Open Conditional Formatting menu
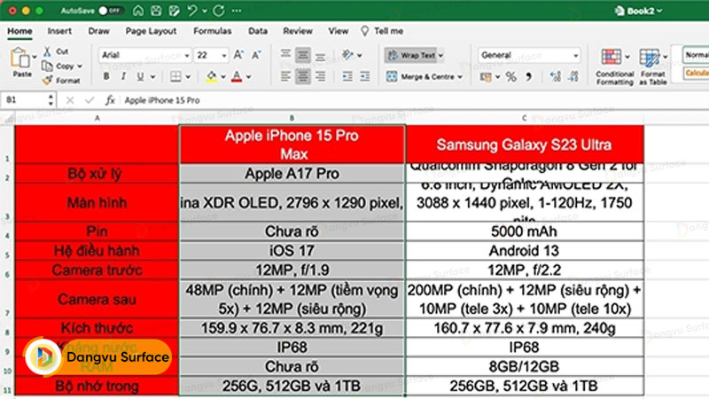 (x=614, y=66)
